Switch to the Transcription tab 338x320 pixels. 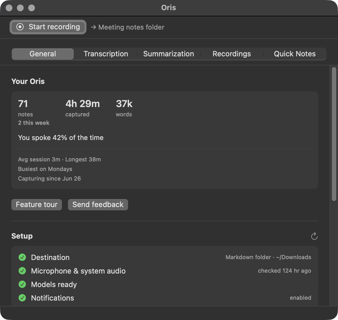106,54
